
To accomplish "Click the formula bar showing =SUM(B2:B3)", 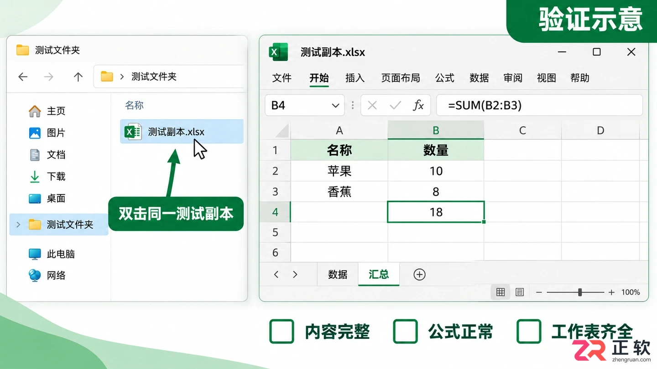I will point(539,105).
